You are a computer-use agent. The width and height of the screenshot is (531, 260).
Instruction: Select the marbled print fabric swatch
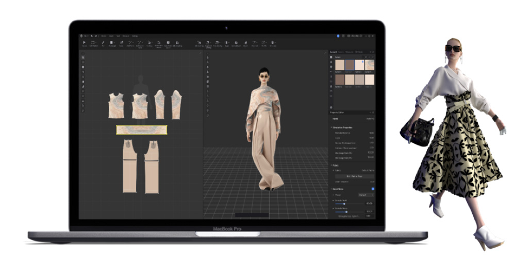pyautogui.click(x=370, y=65)
